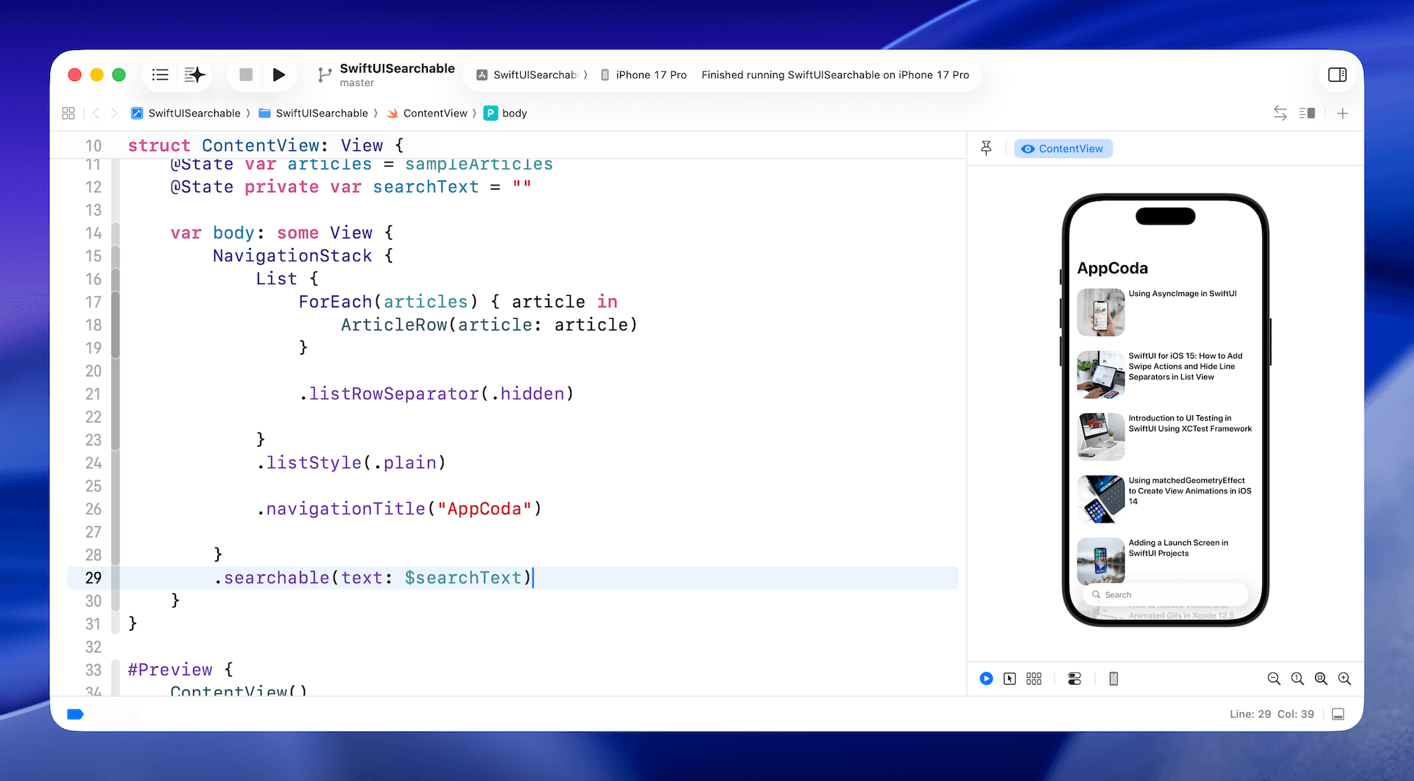
Task: Toggle the debug area in status bar
Action: [x=1338, y=714]
